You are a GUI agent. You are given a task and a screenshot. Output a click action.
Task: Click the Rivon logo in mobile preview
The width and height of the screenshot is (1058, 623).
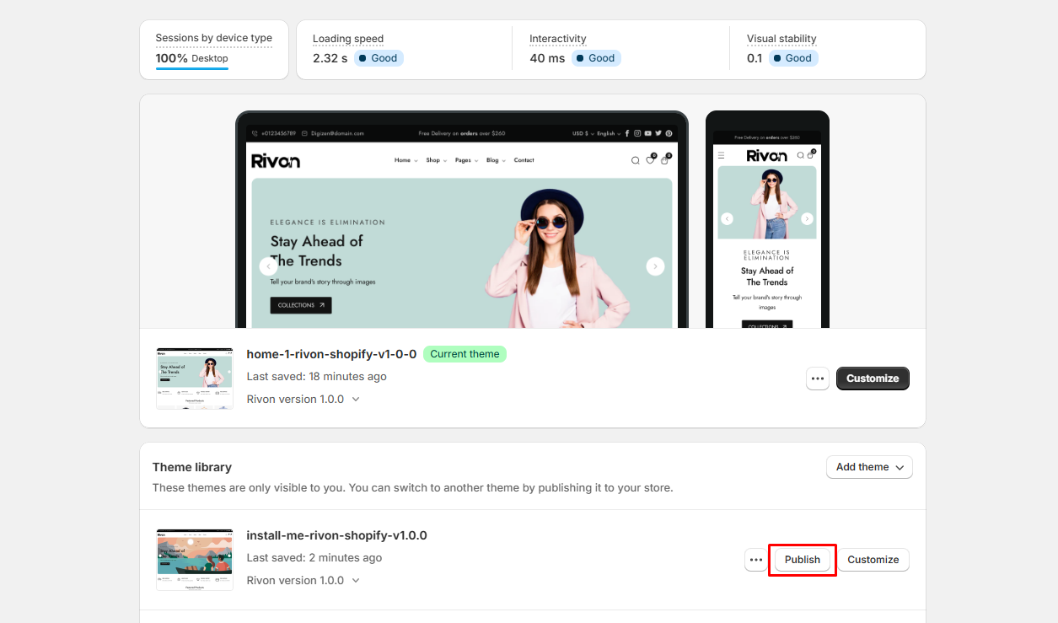[766, 155]
